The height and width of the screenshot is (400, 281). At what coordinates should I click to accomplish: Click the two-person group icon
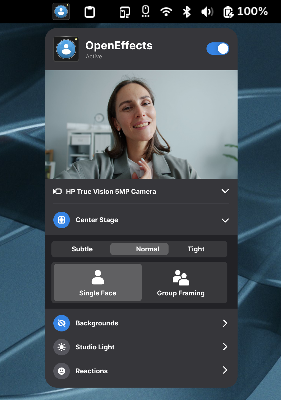coord(181,277)
